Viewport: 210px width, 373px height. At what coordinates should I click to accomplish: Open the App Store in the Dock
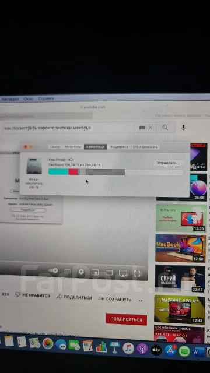pos(170,350)
